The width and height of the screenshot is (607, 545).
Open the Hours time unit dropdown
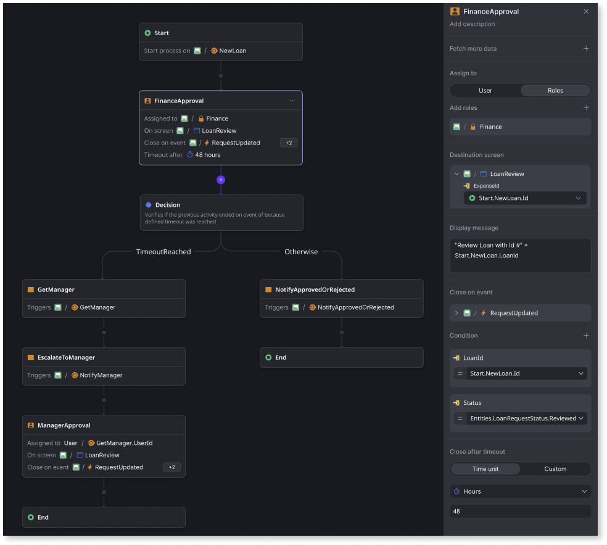(x=520, y=491)
